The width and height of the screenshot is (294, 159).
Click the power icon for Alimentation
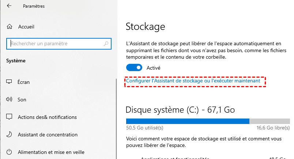10,152
